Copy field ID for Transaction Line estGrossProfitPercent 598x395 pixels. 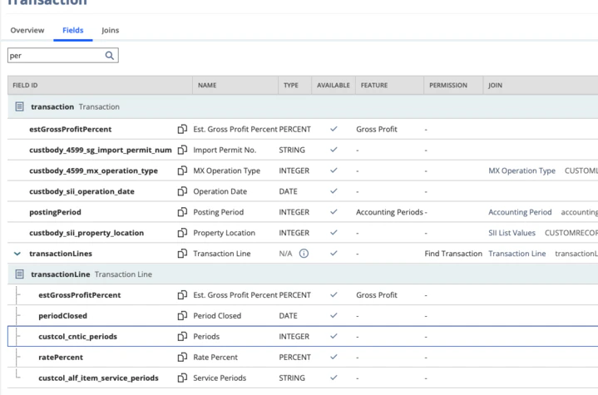[x=182, y=294]
